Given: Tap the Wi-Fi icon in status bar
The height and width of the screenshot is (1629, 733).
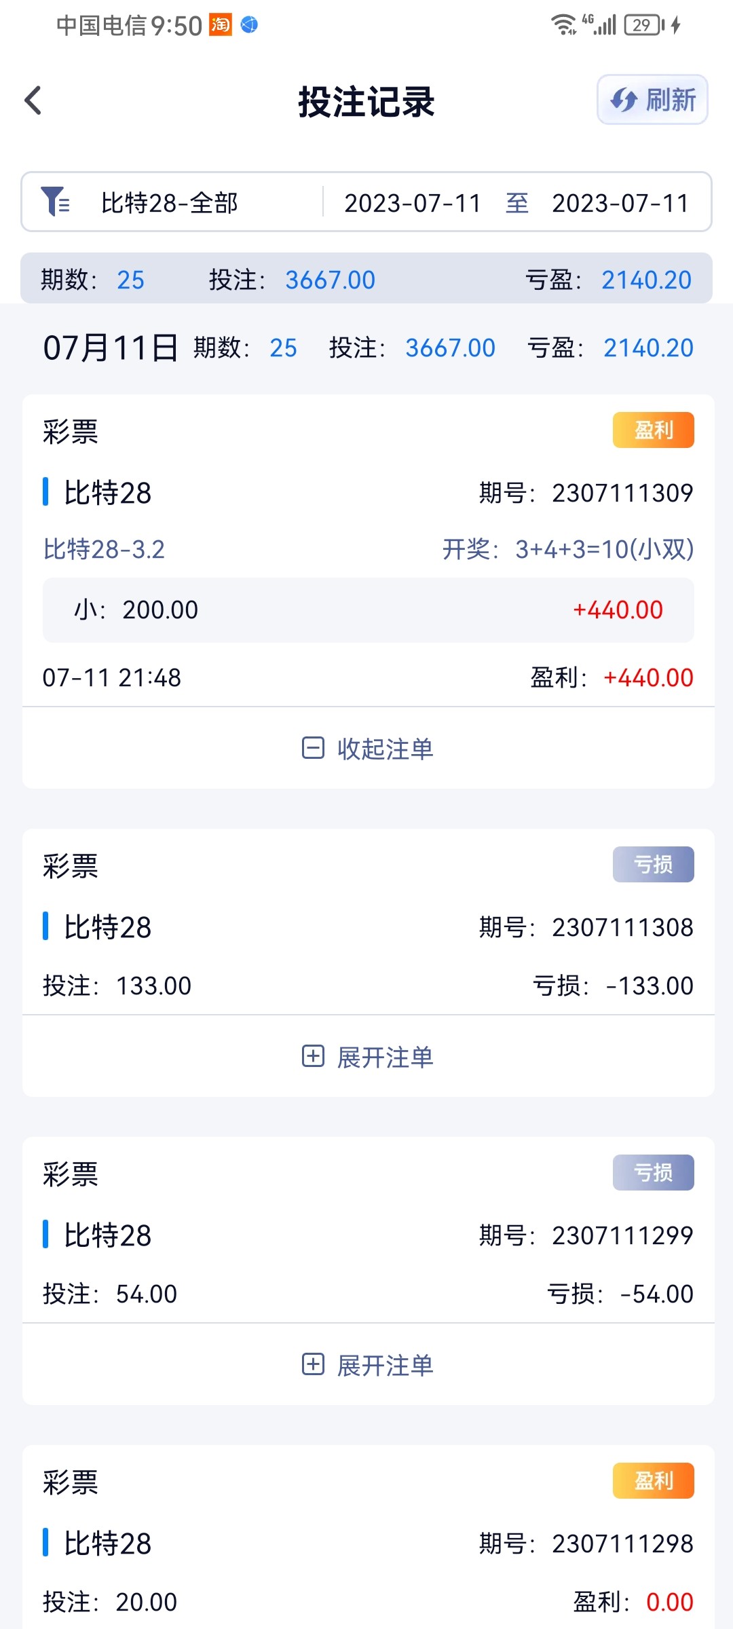Looking at the screenshot, I should point(563,25).
